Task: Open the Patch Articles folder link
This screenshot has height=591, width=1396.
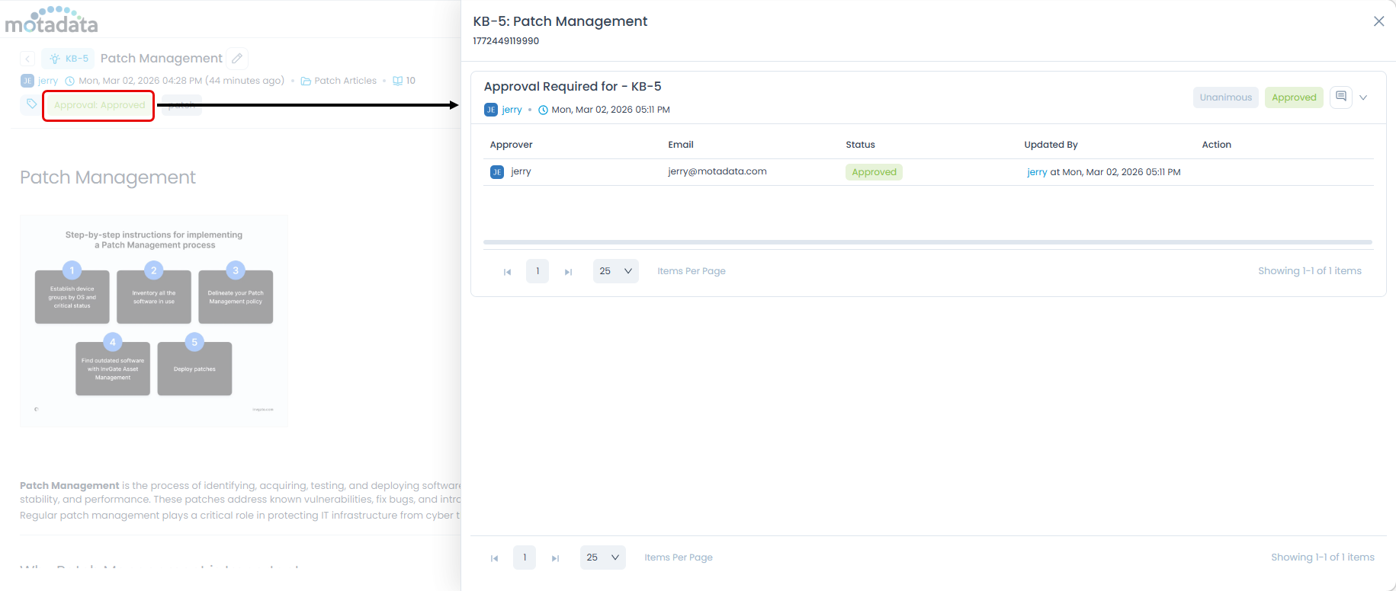Action: [x=345, y=81]
